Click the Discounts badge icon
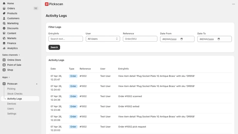238x134 pixels. pos(4,28)
